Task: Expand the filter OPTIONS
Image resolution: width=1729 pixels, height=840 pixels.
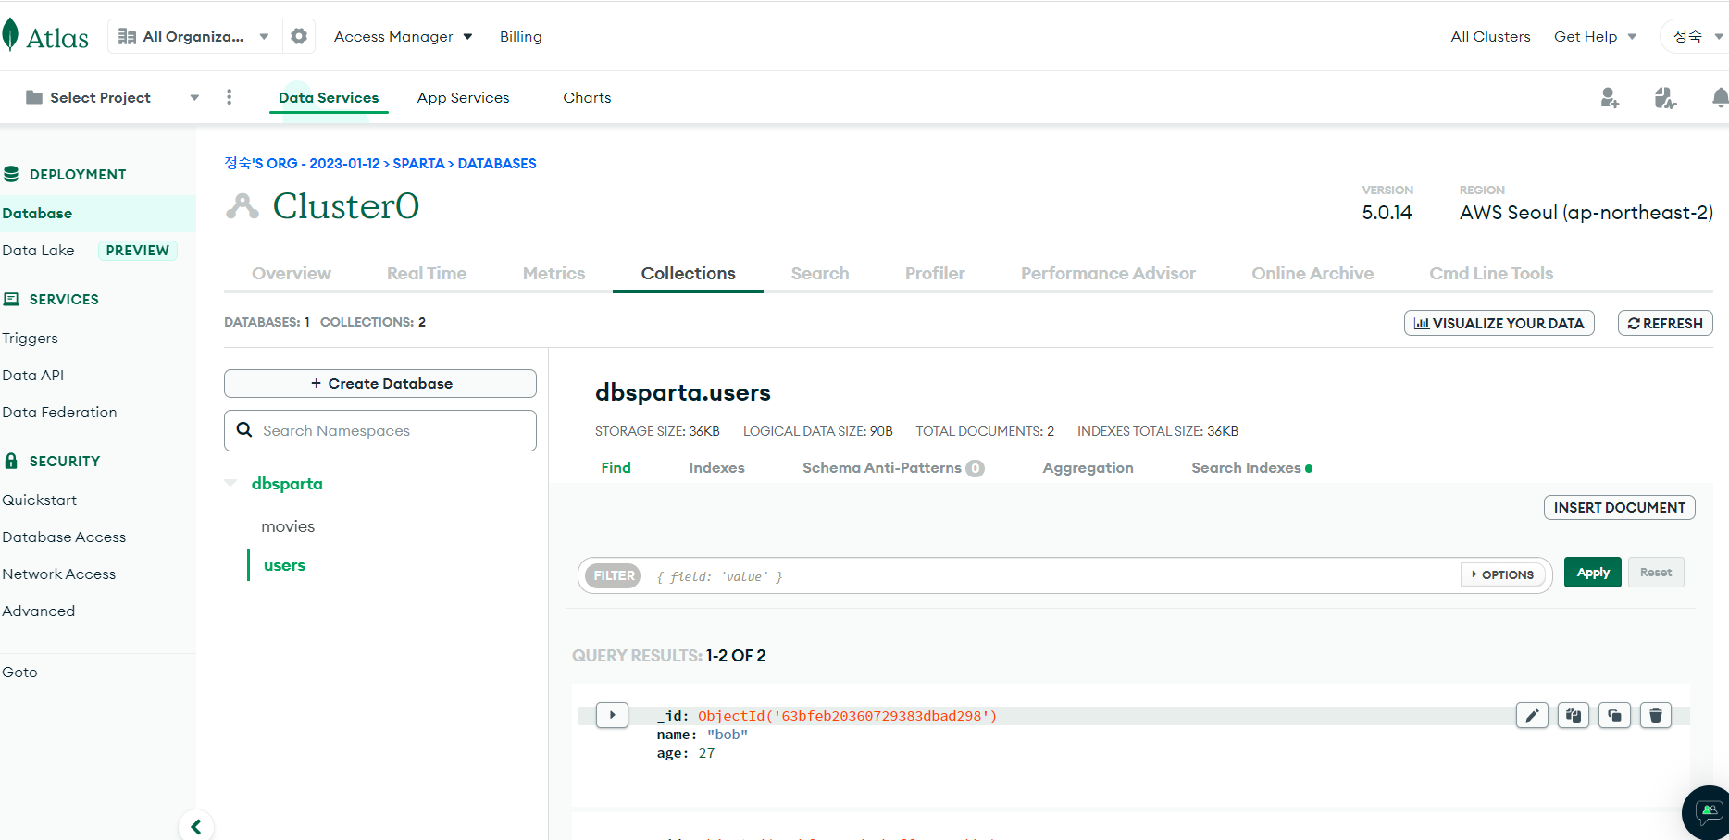Action: [1503, 574]
